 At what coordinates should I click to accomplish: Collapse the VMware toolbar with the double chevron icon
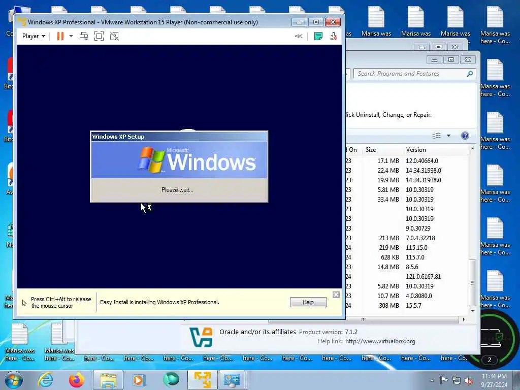[299, 36]
